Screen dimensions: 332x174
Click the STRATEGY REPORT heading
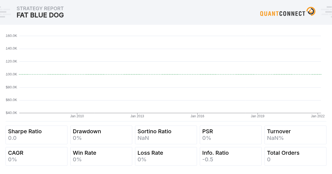[40, 9]
